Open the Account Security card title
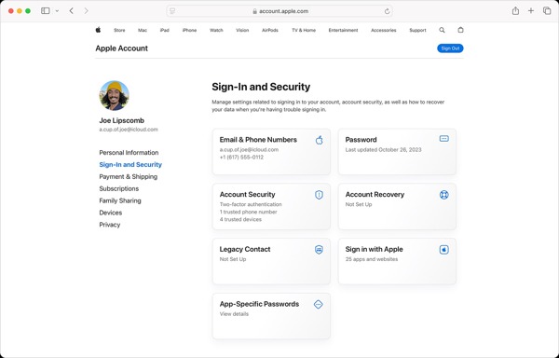The width and height of the screenshot is (559, 358). click(247, 194)
